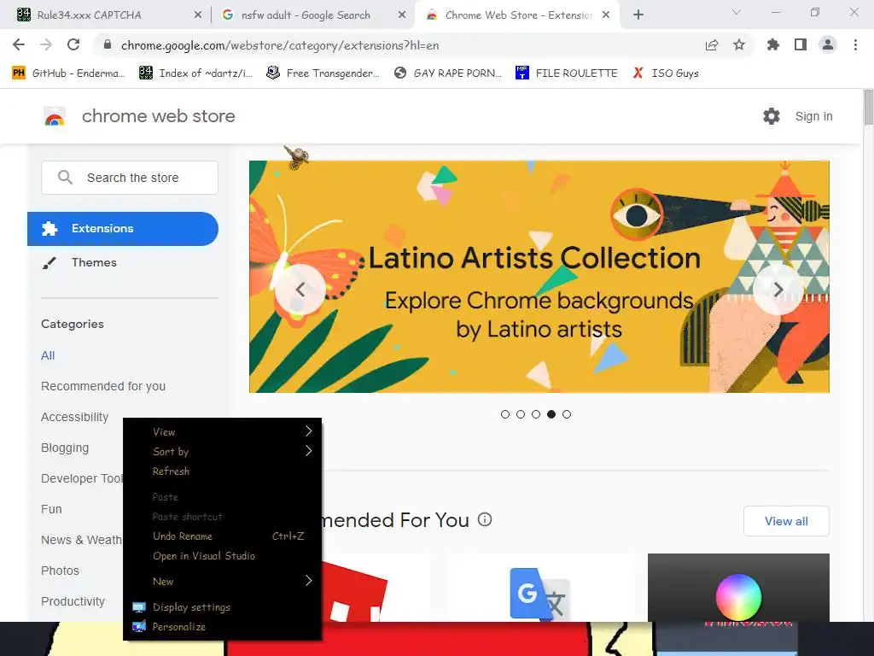Toggle the browser side panel icon

[x=801, y=44]
